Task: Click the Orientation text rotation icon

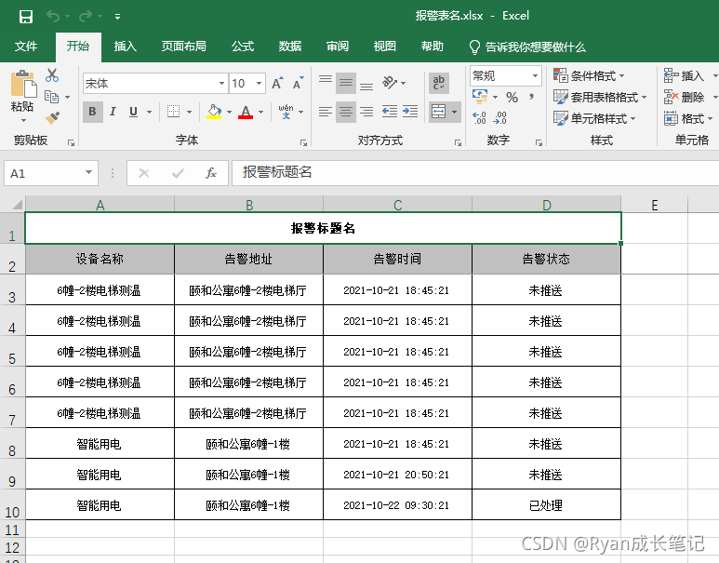Action: (x=390, y=83)
